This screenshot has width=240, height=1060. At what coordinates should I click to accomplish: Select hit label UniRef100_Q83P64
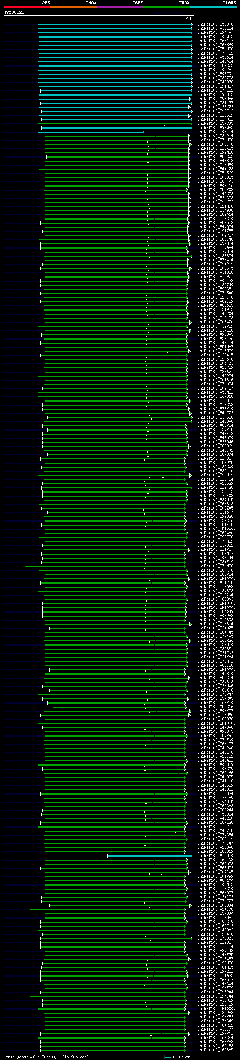(x=215, y=574)
